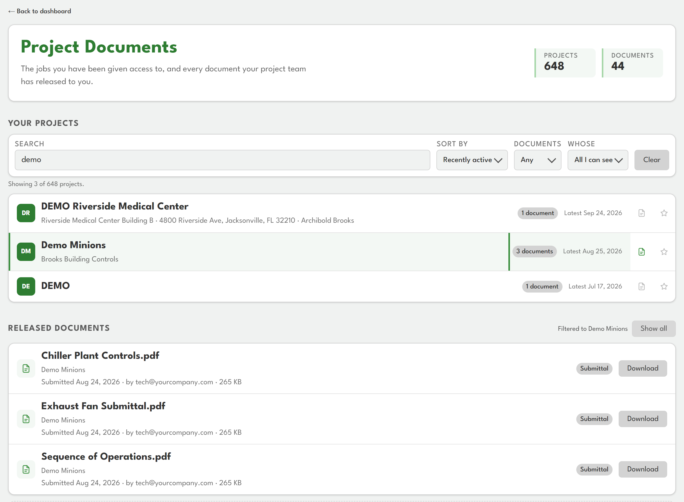The height and width of the screenshot is (502, 684).
Task: Download Chiller Plant Controls.pdf
Action: [x=643, y=368]
